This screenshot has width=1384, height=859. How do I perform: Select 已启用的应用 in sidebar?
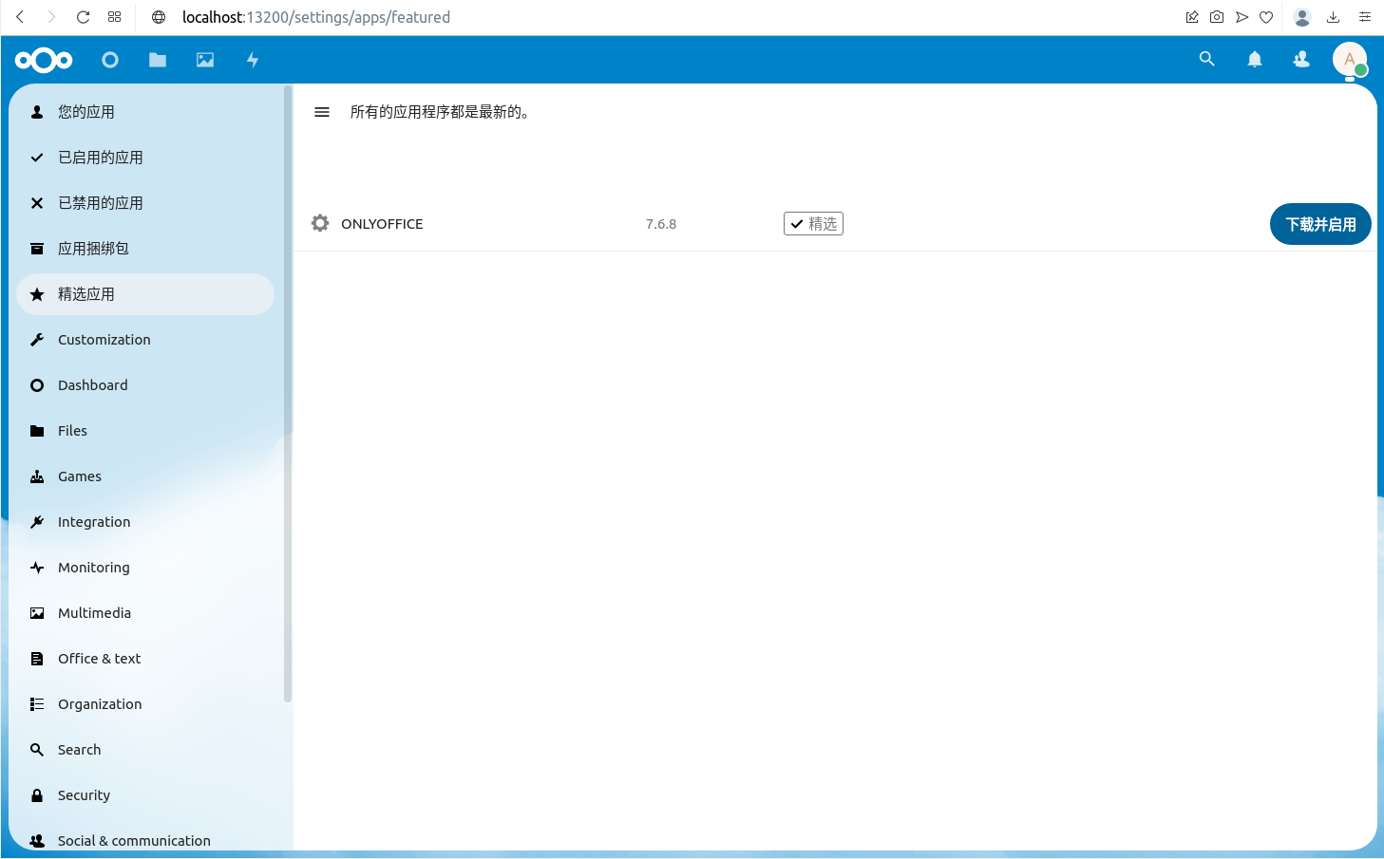click(x=145, y=158)
